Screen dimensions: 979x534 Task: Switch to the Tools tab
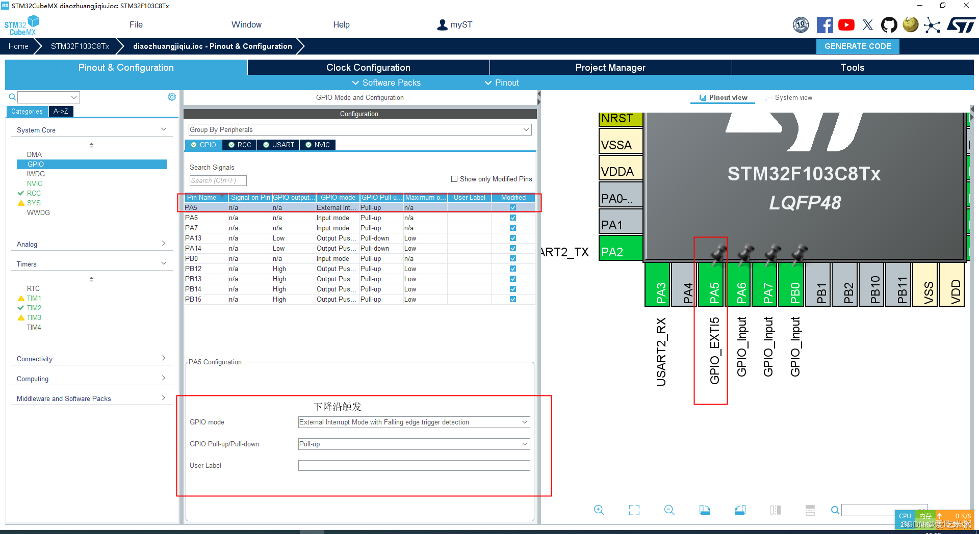coord(853,67)
